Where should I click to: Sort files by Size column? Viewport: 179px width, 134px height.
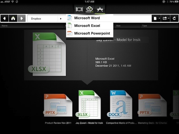(118, 26)
